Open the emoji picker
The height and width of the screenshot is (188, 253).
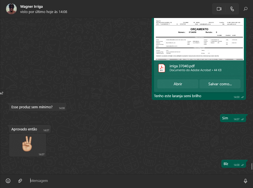8,181
